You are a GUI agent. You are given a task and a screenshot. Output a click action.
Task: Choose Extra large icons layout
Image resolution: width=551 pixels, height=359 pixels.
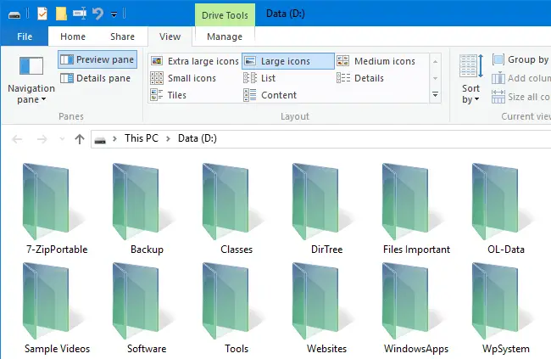coord(195,61)
